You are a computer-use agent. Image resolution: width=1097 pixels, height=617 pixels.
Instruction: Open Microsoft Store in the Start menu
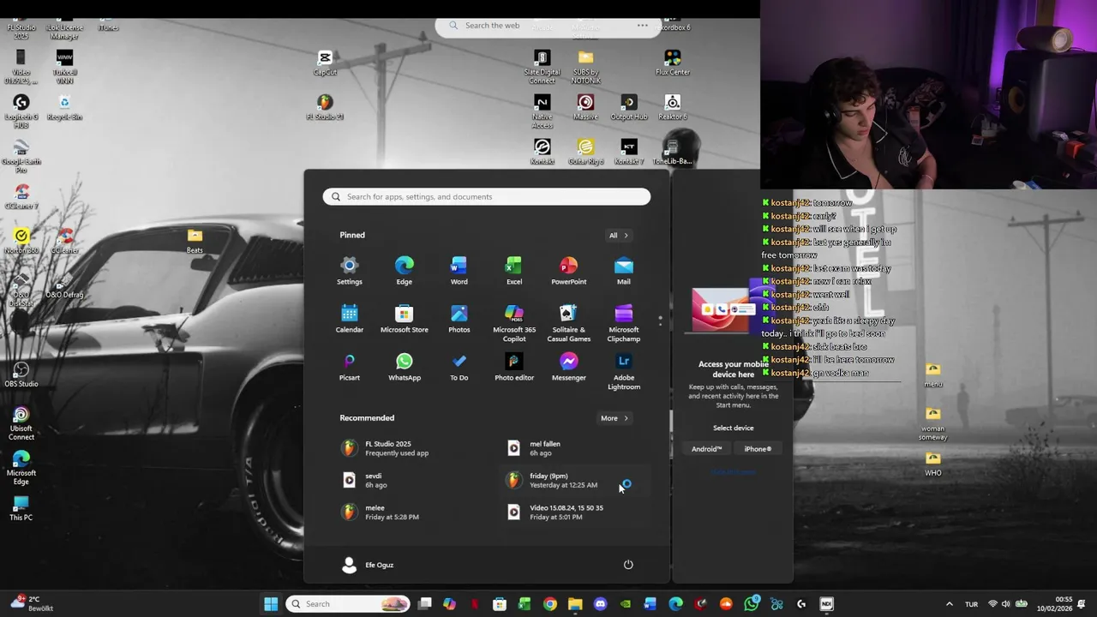405,319
